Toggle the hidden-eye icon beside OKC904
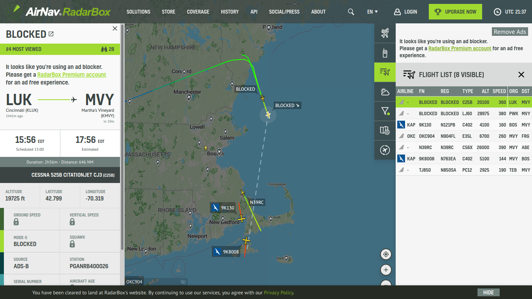This screenshot has height=299, width=532. coord(183,282)
